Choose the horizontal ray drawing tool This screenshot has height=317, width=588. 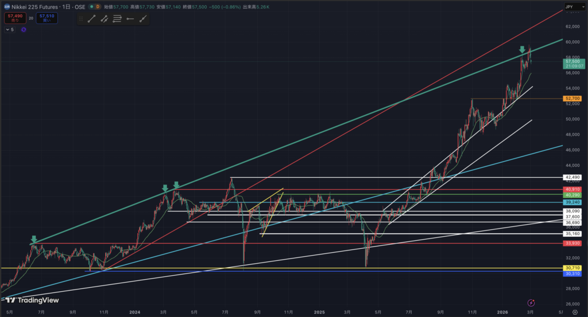[130, 19]
